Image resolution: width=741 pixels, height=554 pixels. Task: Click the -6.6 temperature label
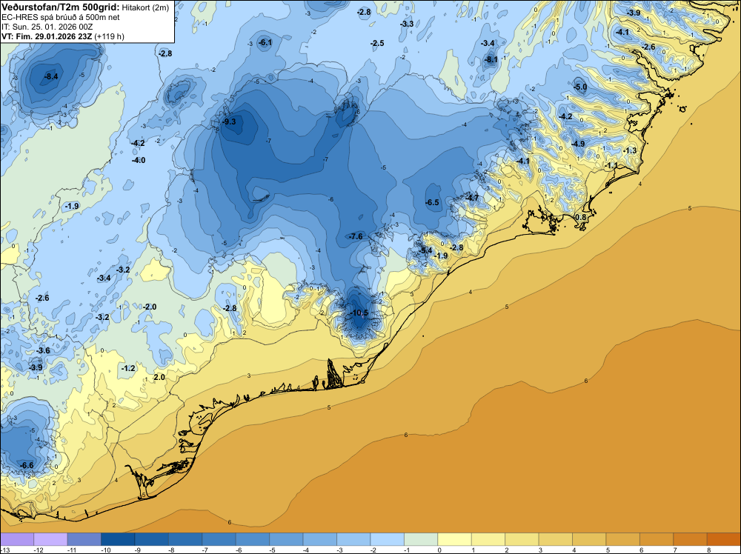pyautogui.click(x=27, y=465)
